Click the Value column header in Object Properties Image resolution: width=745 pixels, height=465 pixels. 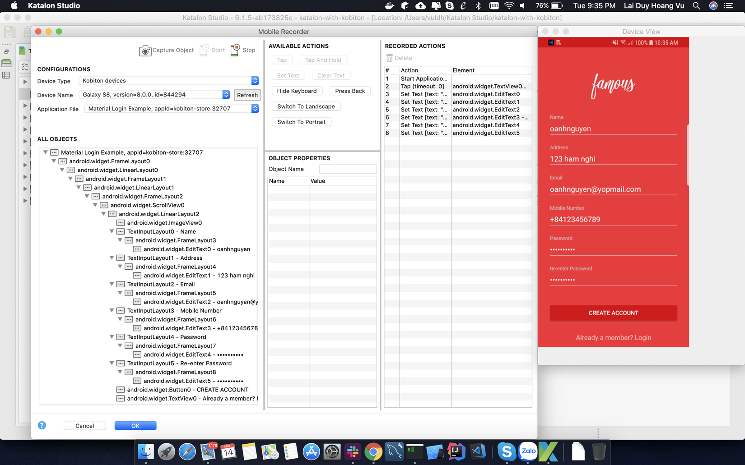click(x=343, y=181)
